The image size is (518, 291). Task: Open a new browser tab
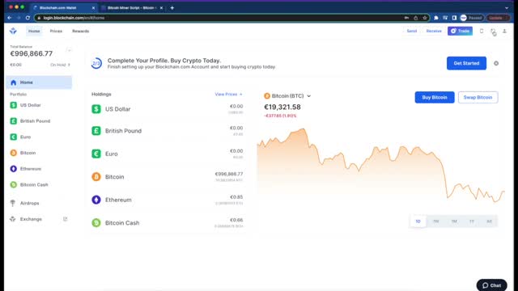coord(172,7)
